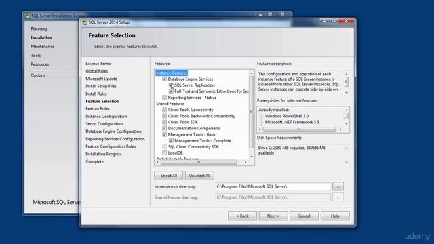
Task: Open Tools in Installation Center window
Action: tap(36, 56)
